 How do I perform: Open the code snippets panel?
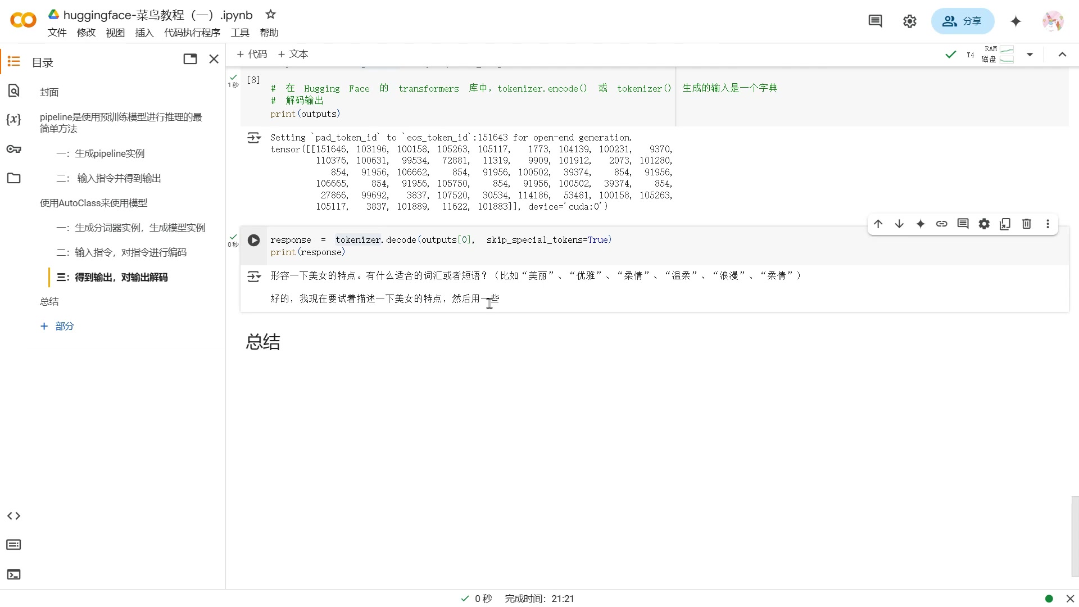point(13,516)
